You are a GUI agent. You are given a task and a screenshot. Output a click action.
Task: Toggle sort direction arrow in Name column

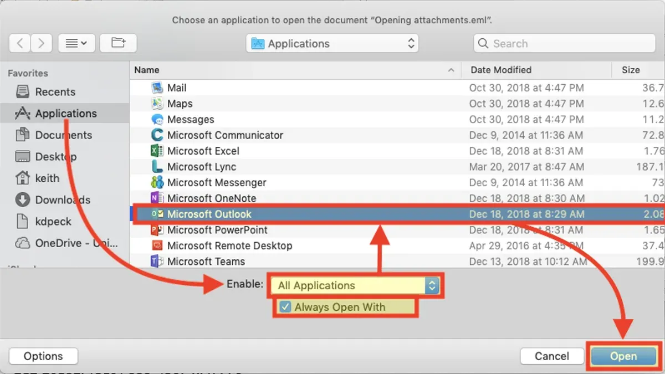click(451, 70)
